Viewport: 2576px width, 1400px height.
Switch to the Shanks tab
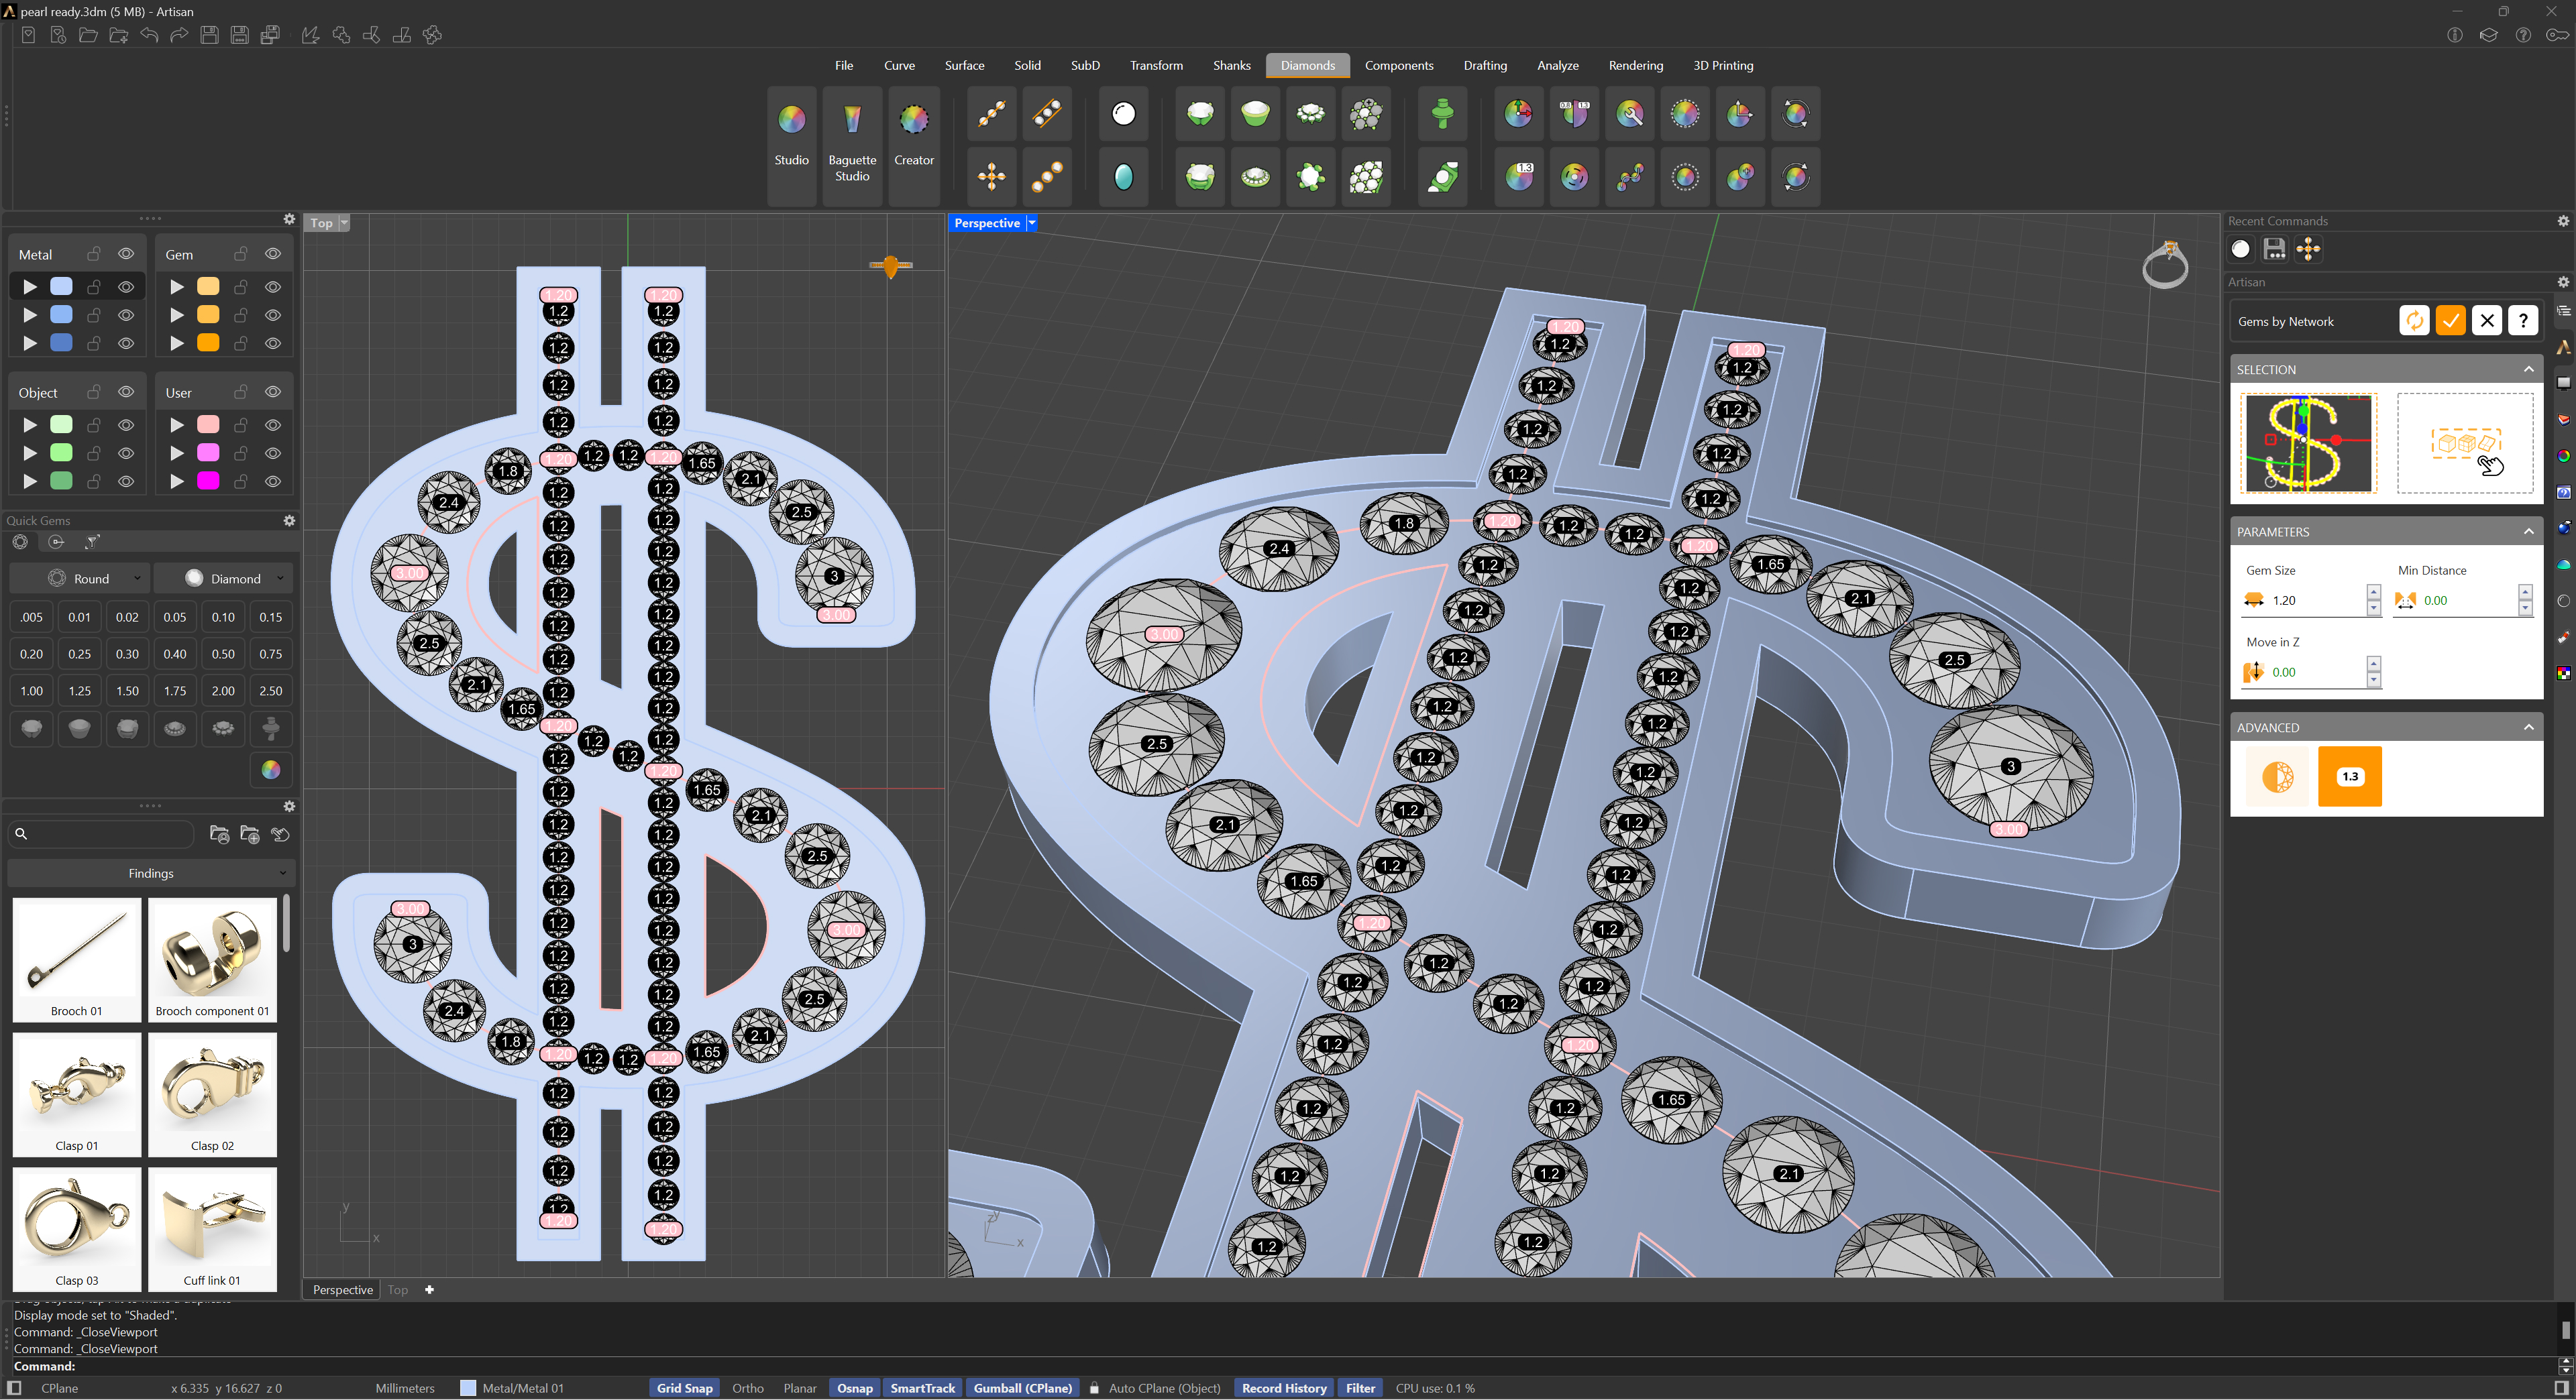(1231, 66)
